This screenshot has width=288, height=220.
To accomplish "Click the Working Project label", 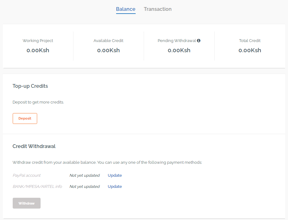I will point(38,41).
